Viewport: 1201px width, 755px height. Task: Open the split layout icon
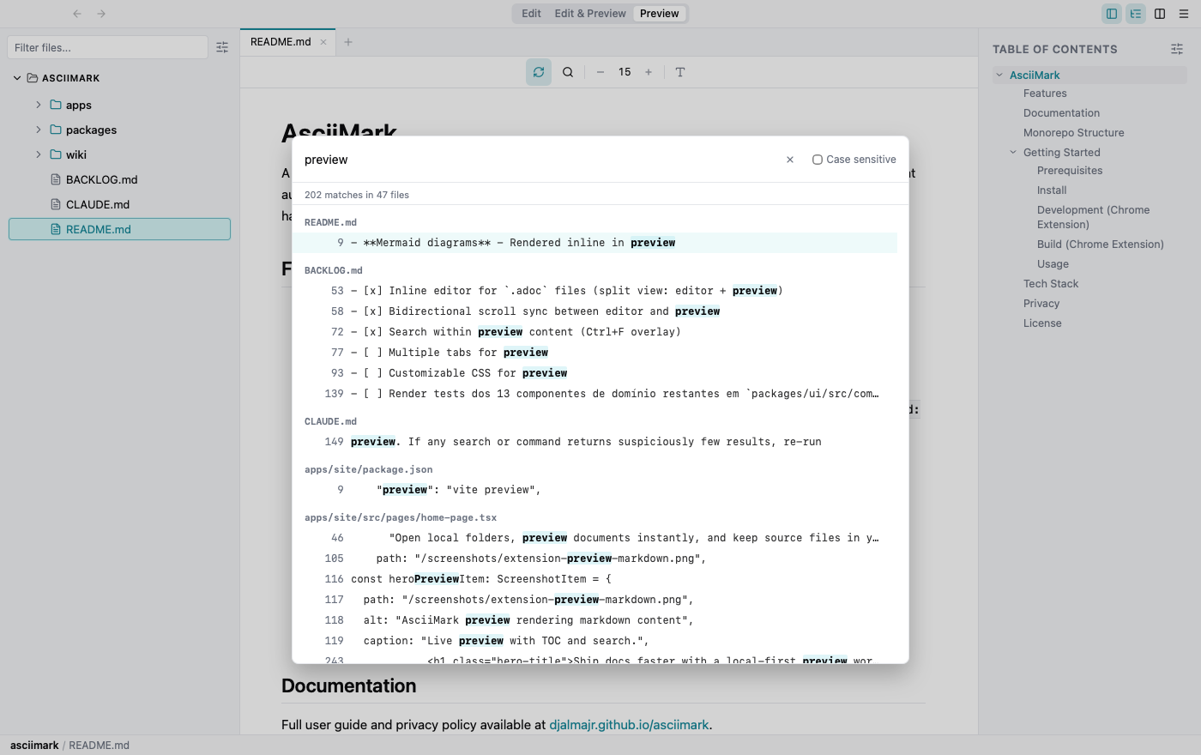[1160, 14]
